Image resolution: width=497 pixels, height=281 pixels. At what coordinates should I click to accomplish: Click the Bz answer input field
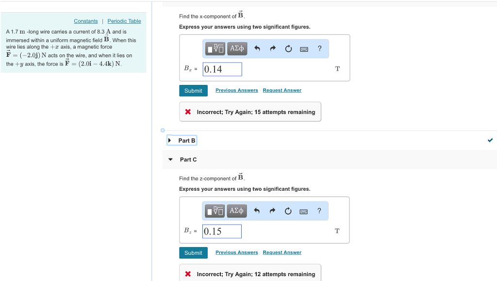point(222,231)
